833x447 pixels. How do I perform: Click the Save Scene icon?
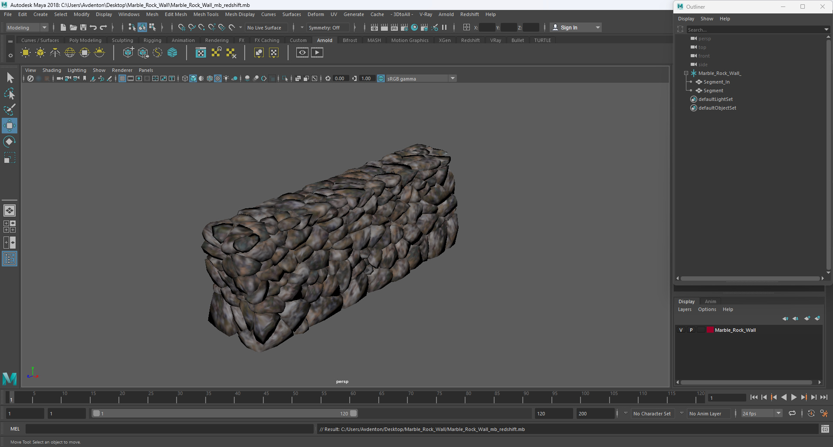click(x=83, y=27)
